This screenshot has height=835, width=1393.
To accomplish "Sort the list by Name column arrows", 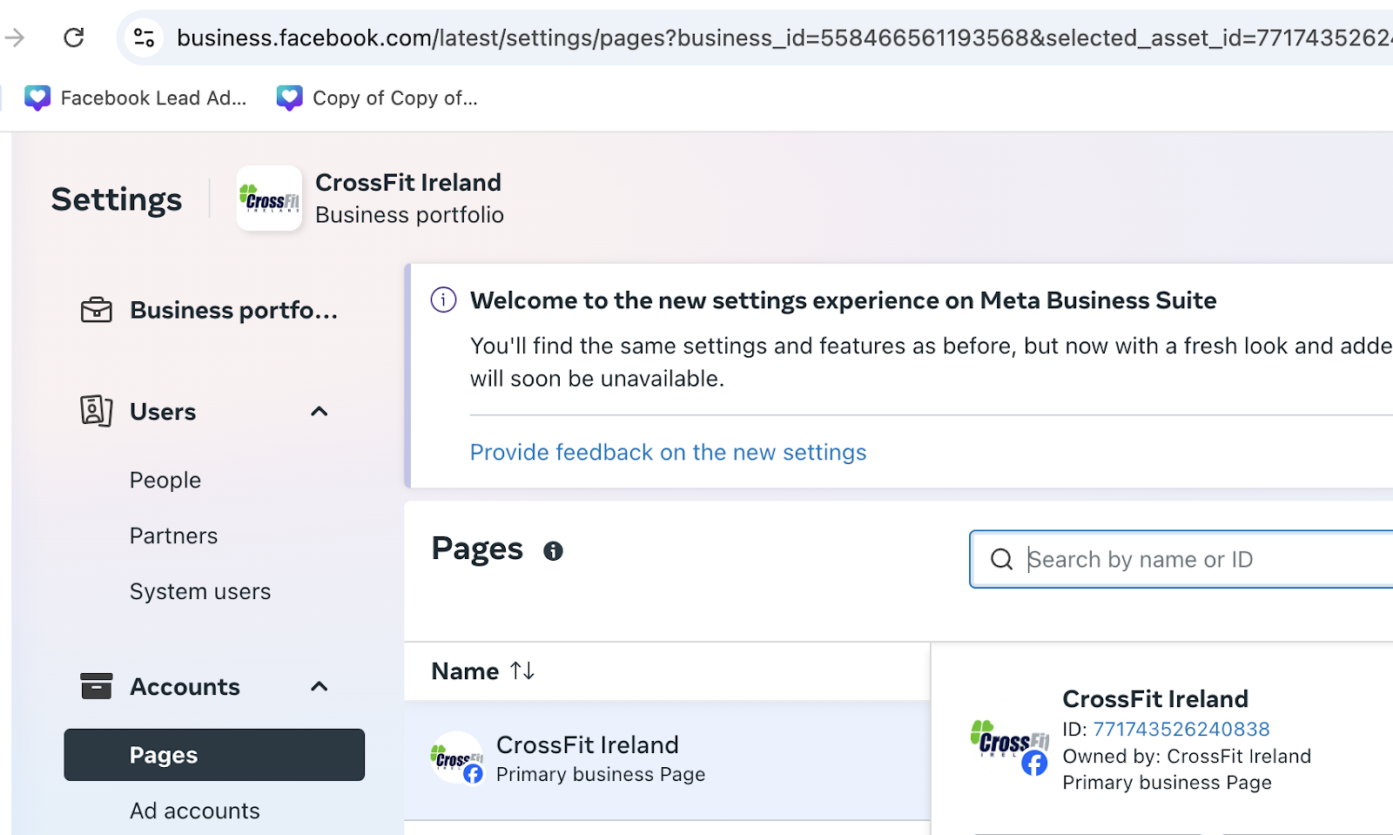I will click(x=522, y=670).
